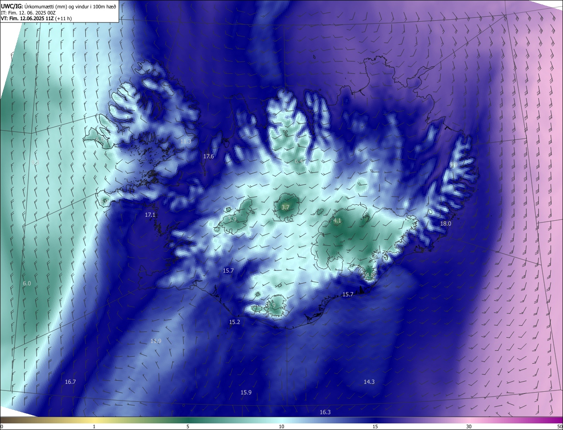Click the 6.6 value on the northwest peninsula

(x=99, y=139)
